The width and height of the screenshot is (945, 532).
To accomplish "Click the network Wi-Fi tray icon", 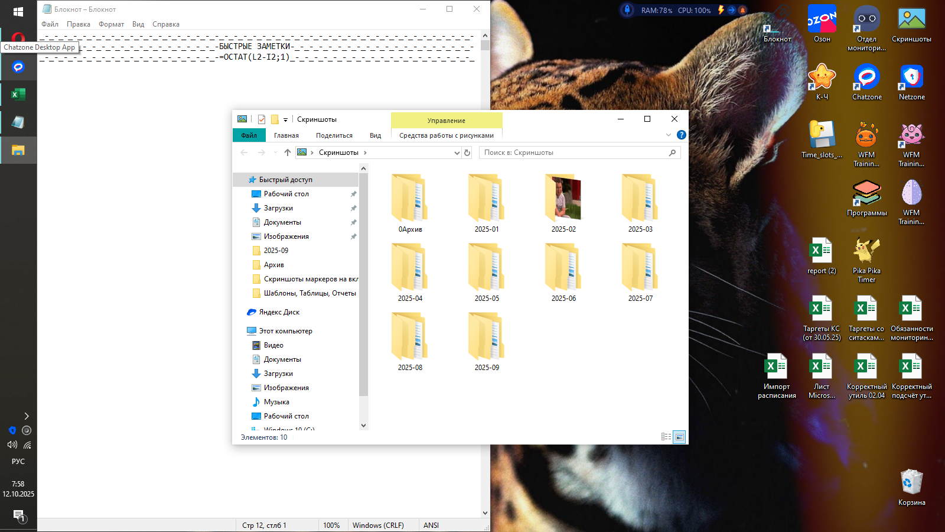I will pyautogui.click(x=27, y=445).
